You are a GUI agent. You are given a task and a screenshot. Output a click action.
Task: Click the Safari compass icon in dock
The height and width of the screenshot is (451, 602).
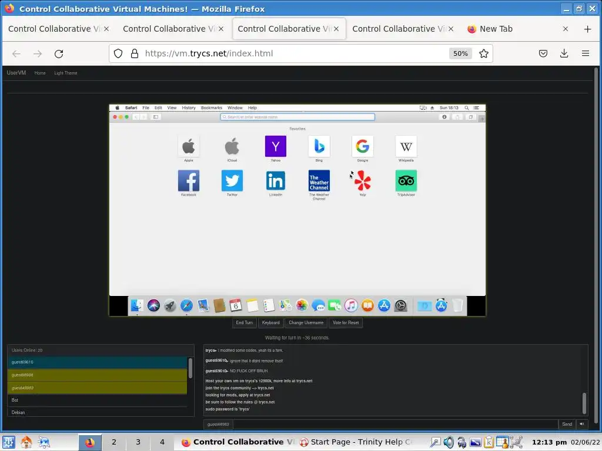186,305
